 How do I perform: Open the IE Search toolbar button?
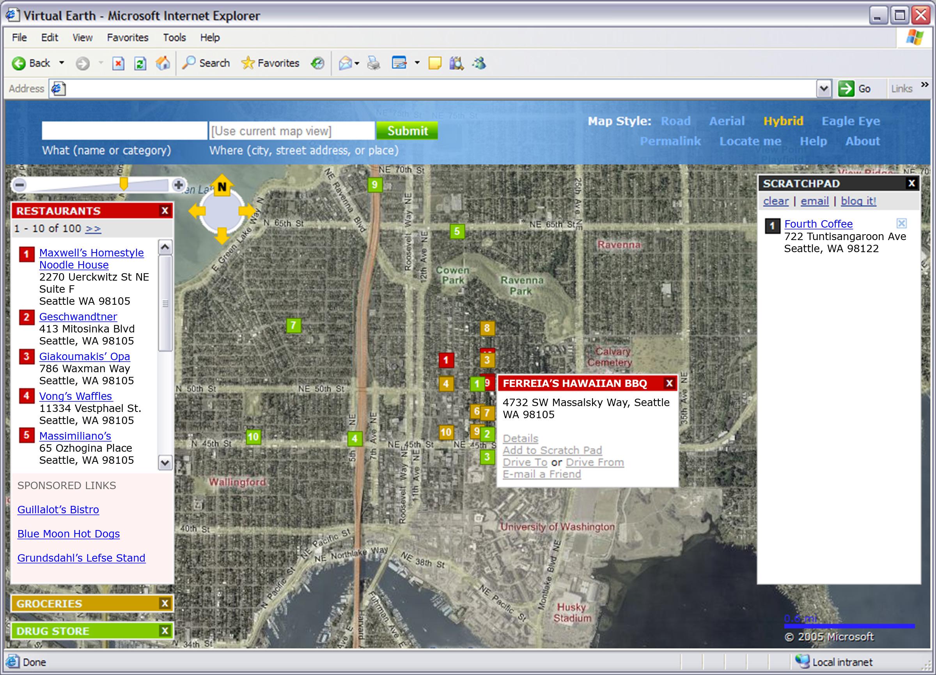[206, 63]
